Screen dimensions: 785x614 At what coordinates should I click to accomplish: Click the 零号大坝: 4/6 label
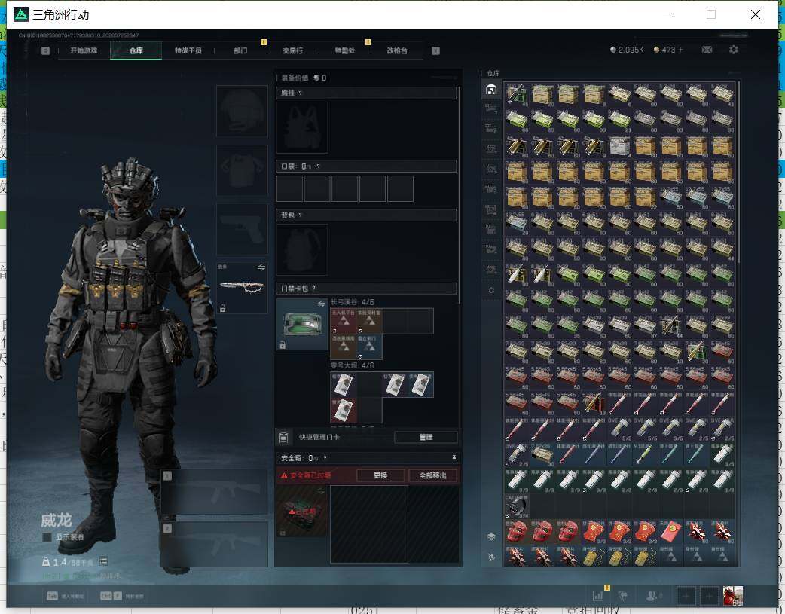tap(353, 365)
